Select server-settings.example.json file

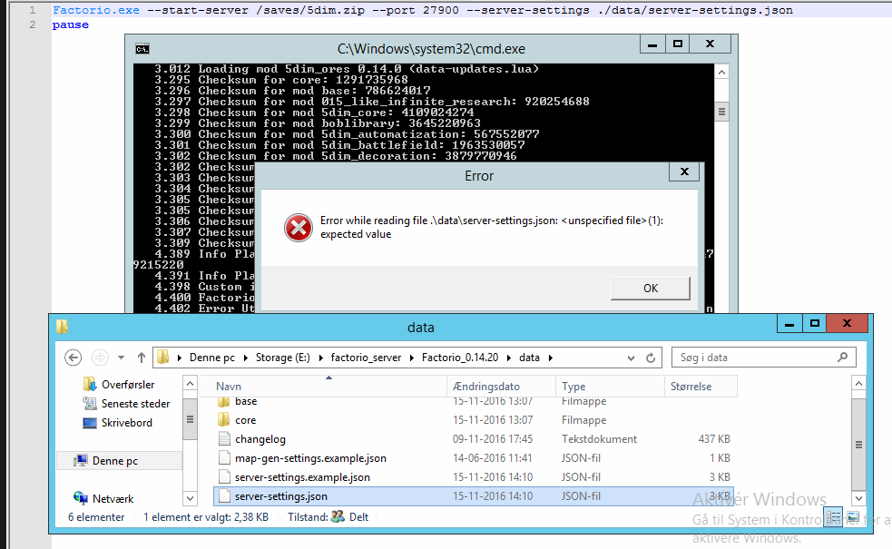474,476
